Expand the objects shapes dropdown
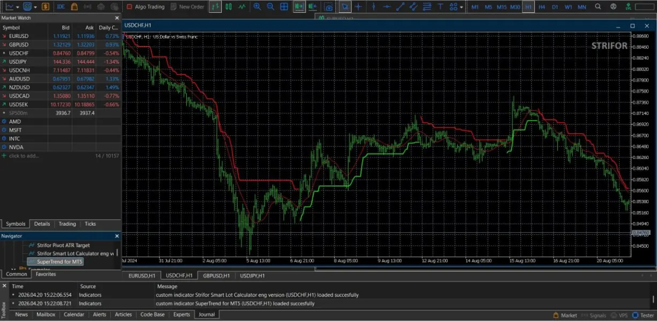The width and height of the screenshot is (657, 321). pyautogui.click(x=462, y=7)
